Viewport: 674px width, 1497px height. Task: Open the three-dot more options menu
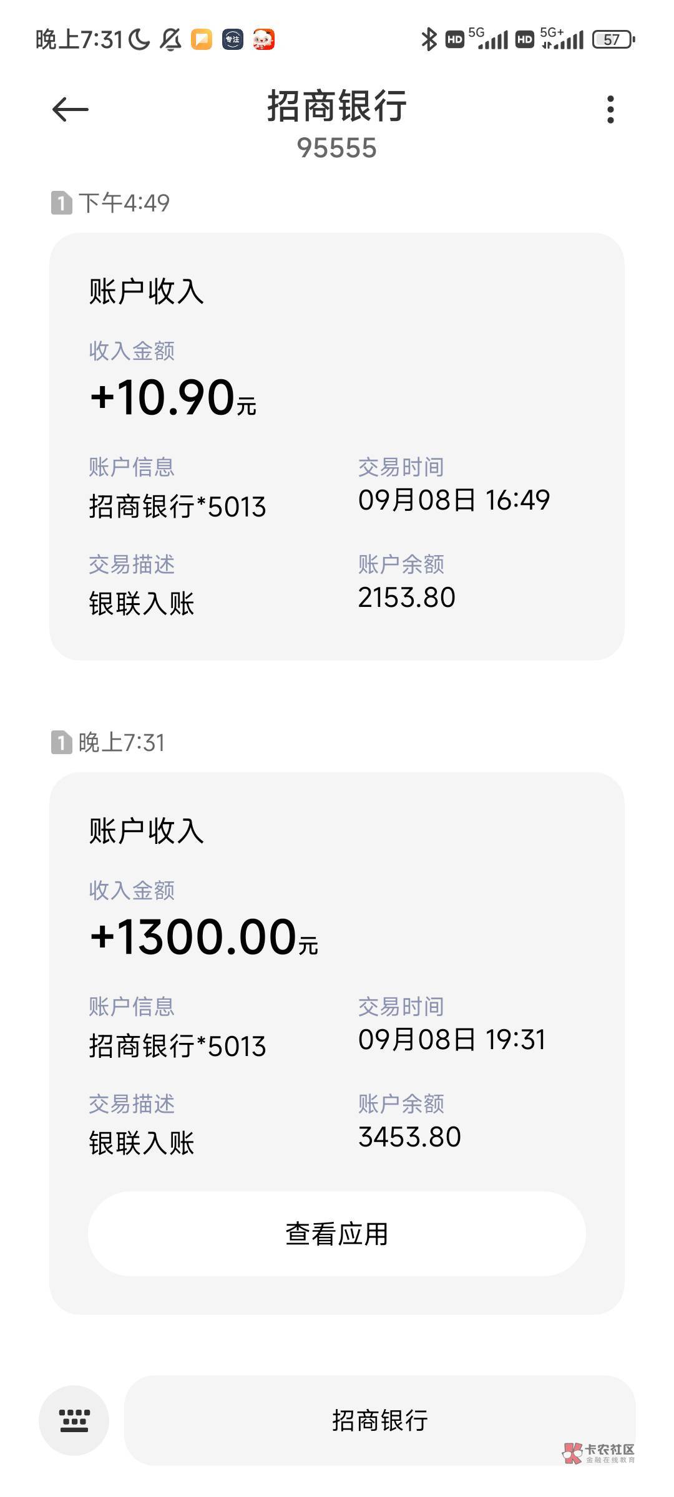point(610,110)
